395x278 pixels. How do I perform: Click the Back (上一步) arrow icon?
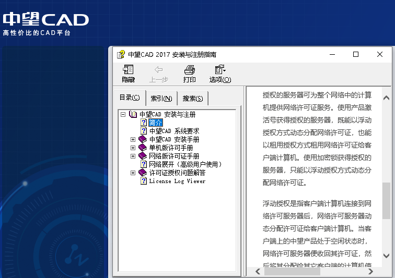point(158,70)
